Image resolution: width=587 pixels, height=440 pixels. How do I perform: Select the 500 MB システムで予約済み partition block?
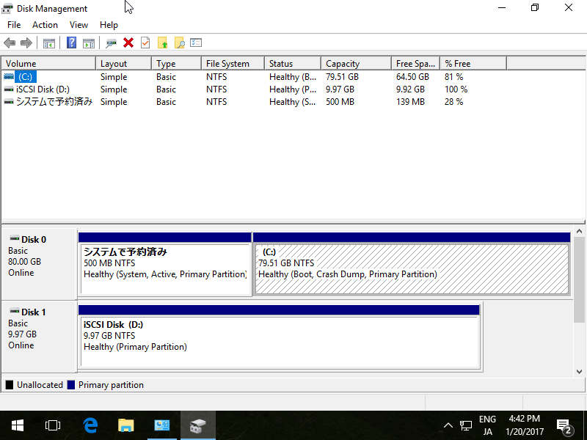coord(164,264)
